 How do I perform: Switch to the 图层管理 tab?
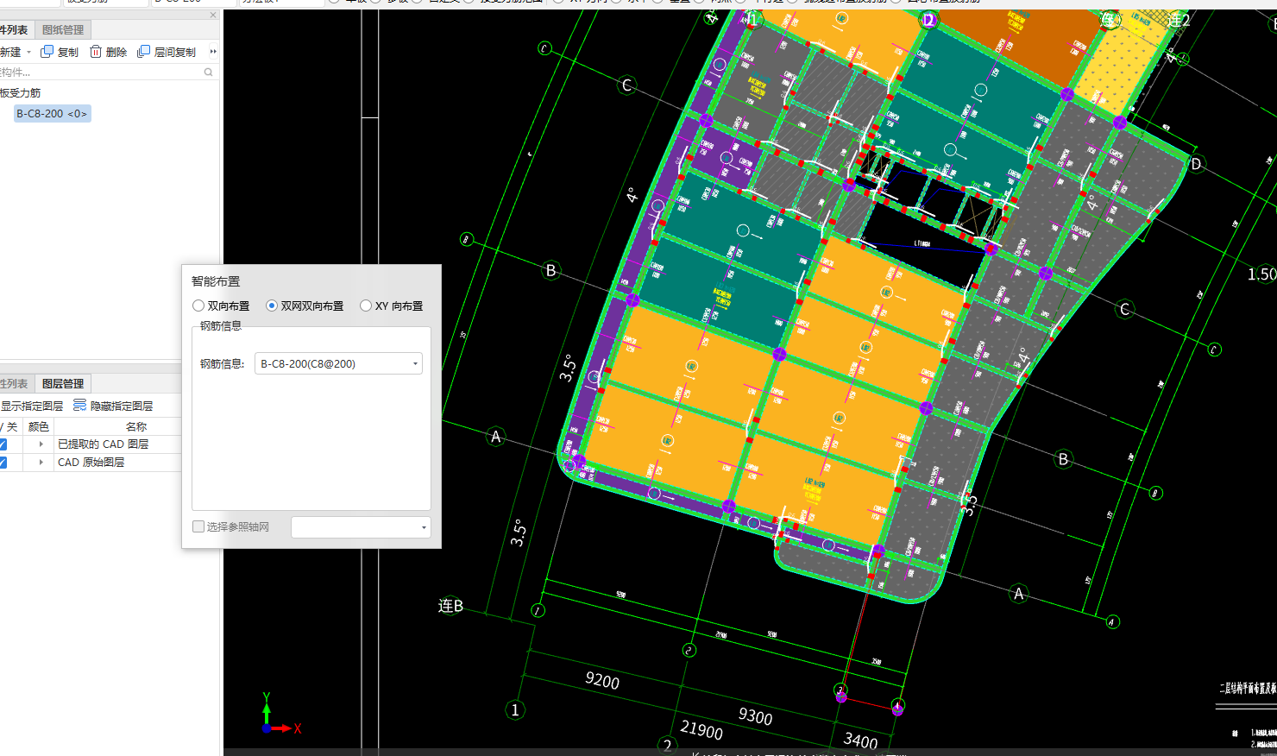[x=63, y=384]
